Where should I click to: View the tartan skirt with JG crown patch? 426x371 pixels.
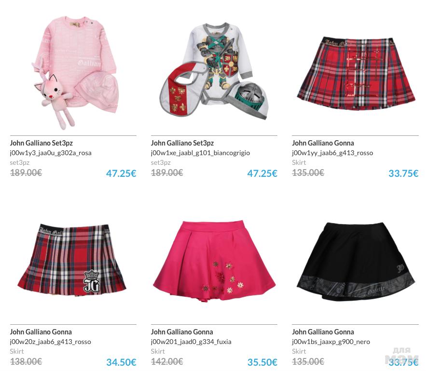tap(72, 259)
